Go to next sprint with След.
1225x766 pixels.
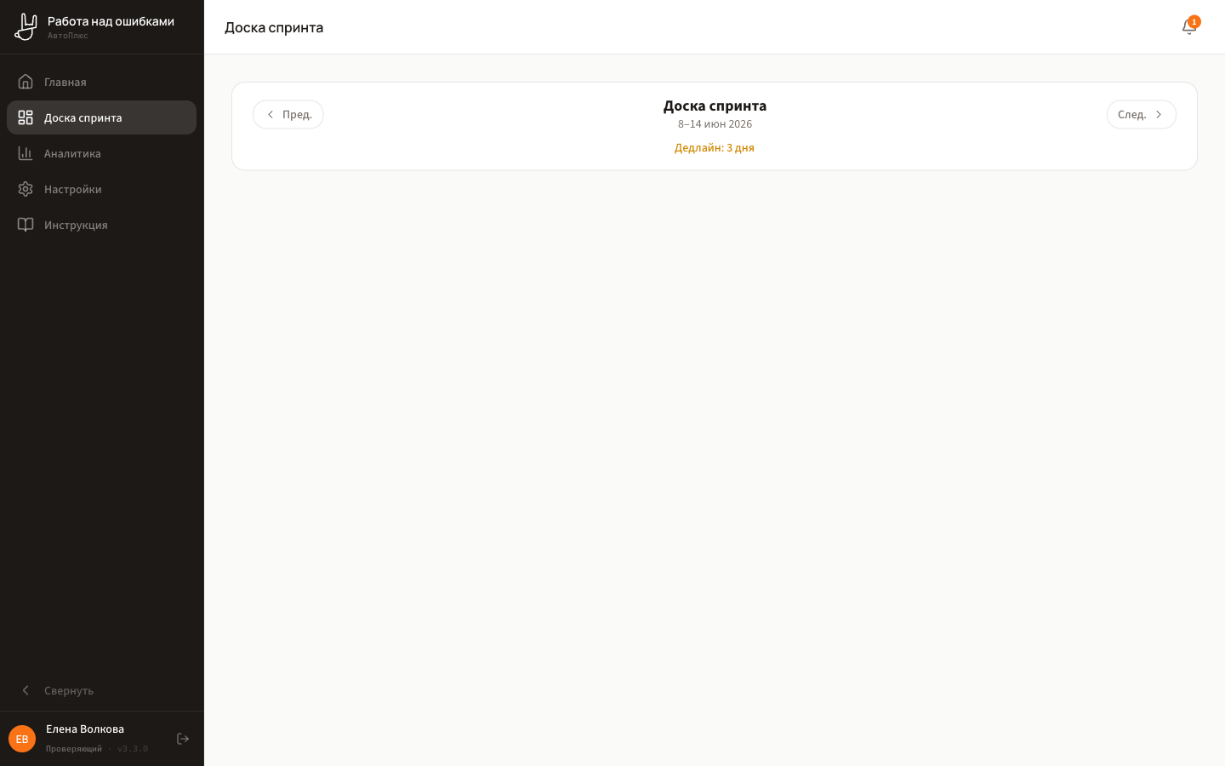(1141, 114)
